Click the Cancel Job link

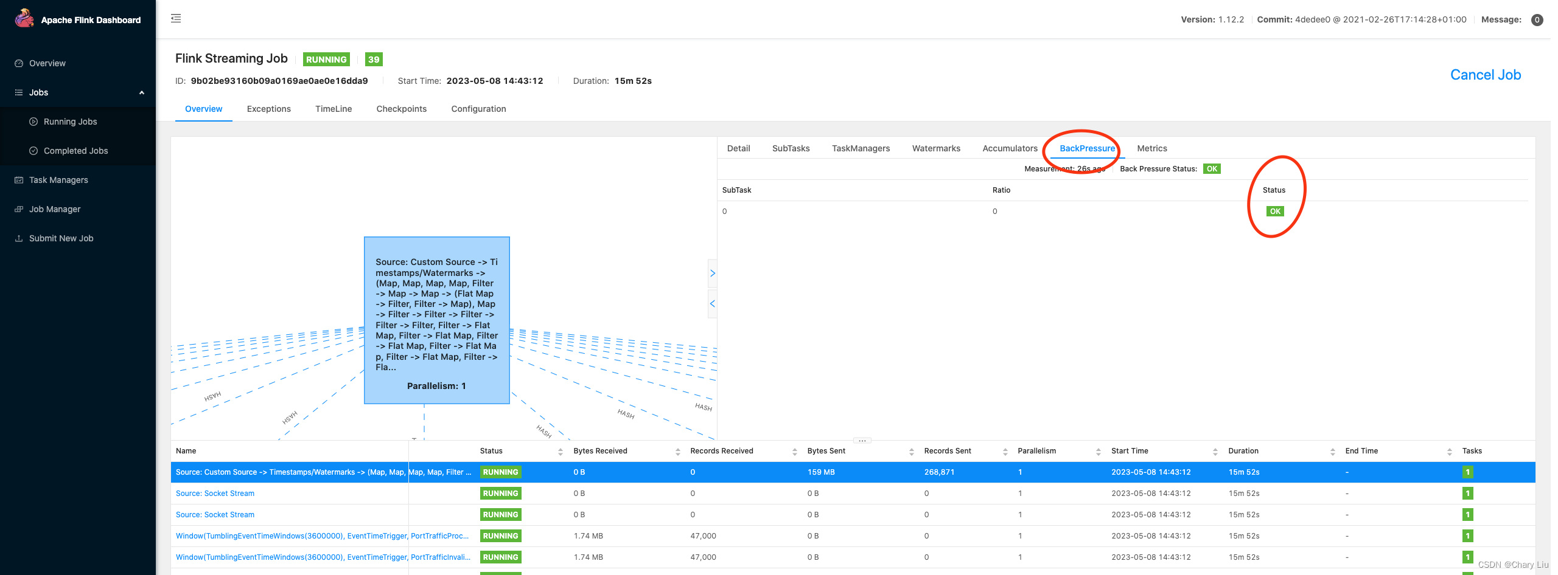pos(1485,75)
